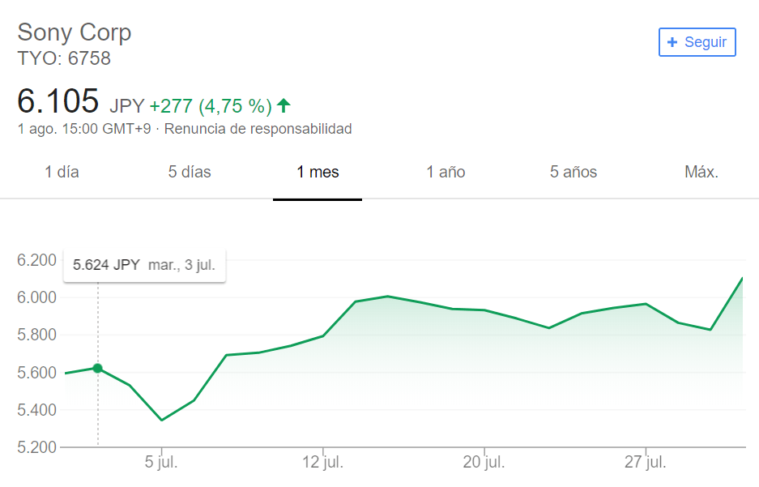Click the plus icon in Seguir button

(672, 42)
